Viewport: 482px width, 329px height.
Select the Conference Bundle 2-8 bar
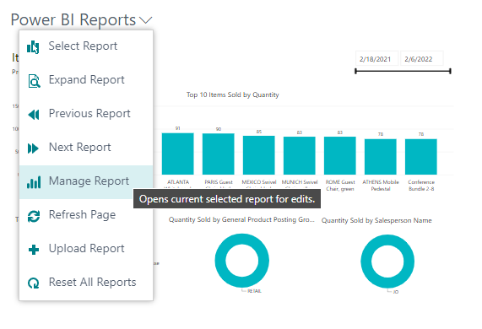[x=421, y=157]
